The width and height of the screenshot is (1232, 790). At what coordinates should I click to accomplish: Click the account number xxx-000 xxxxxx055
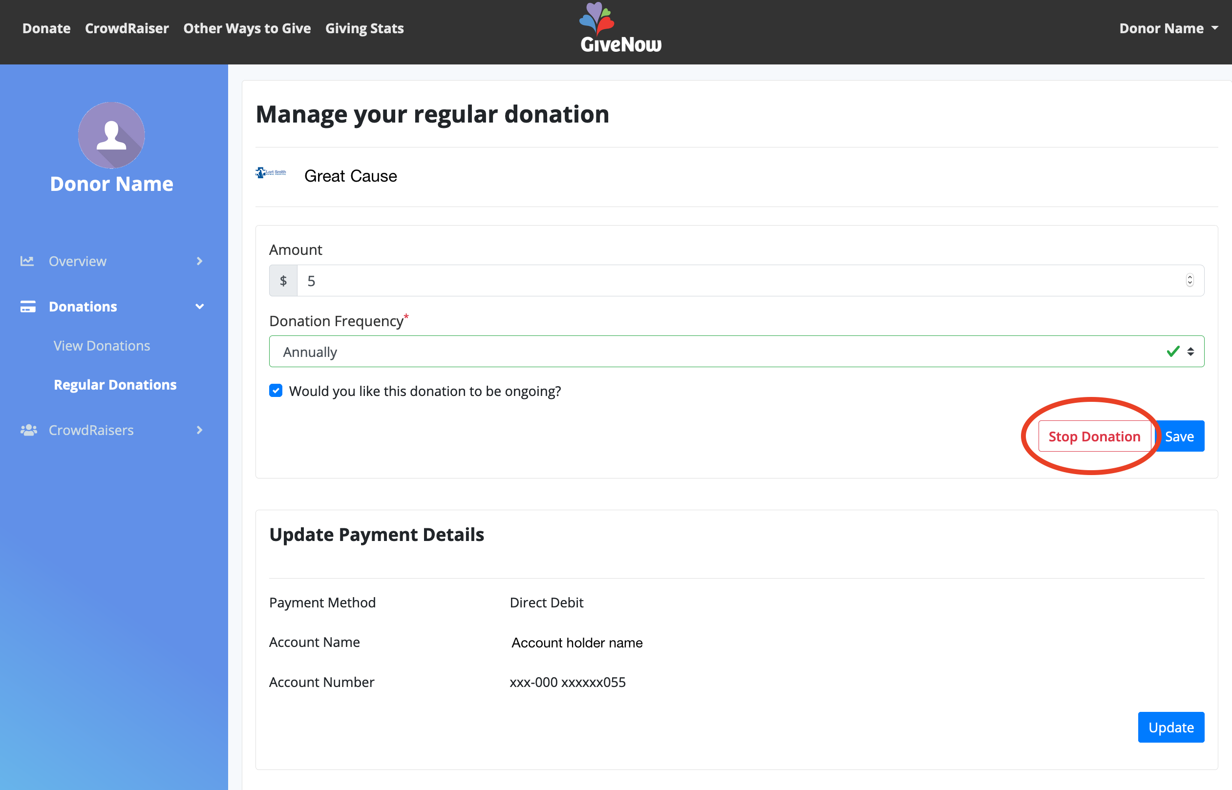(x=568, y=683)
